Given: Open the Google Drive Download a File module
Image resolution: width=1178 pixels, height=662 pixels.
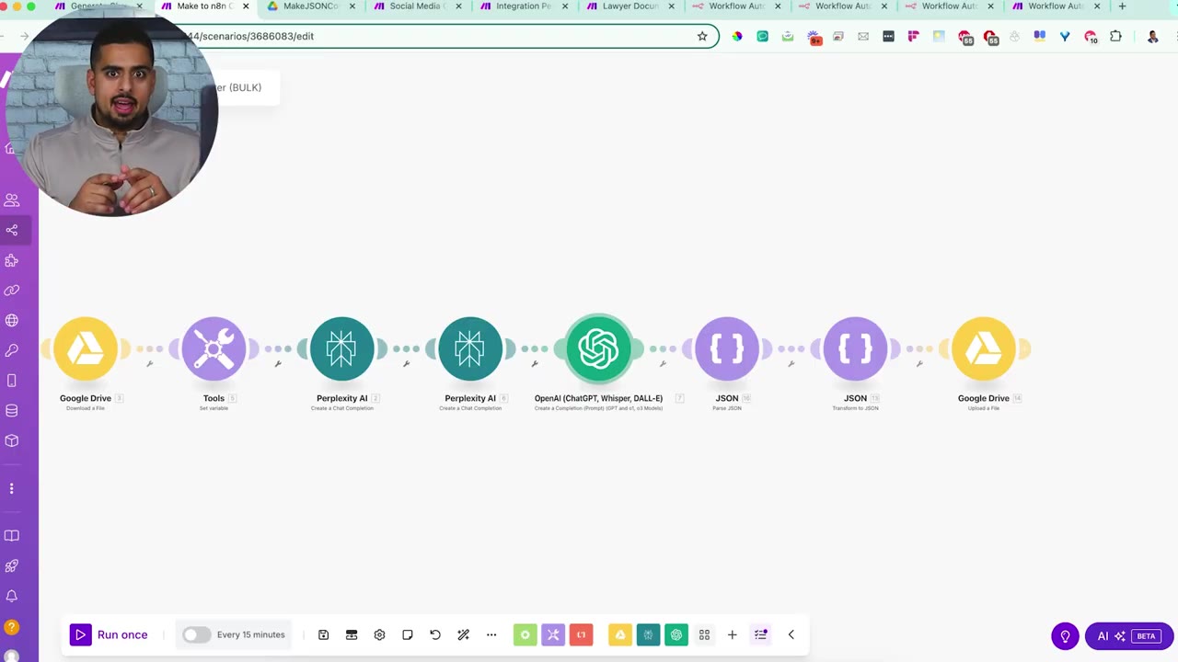Looking at the screenshot, I should tap(86, 348).
